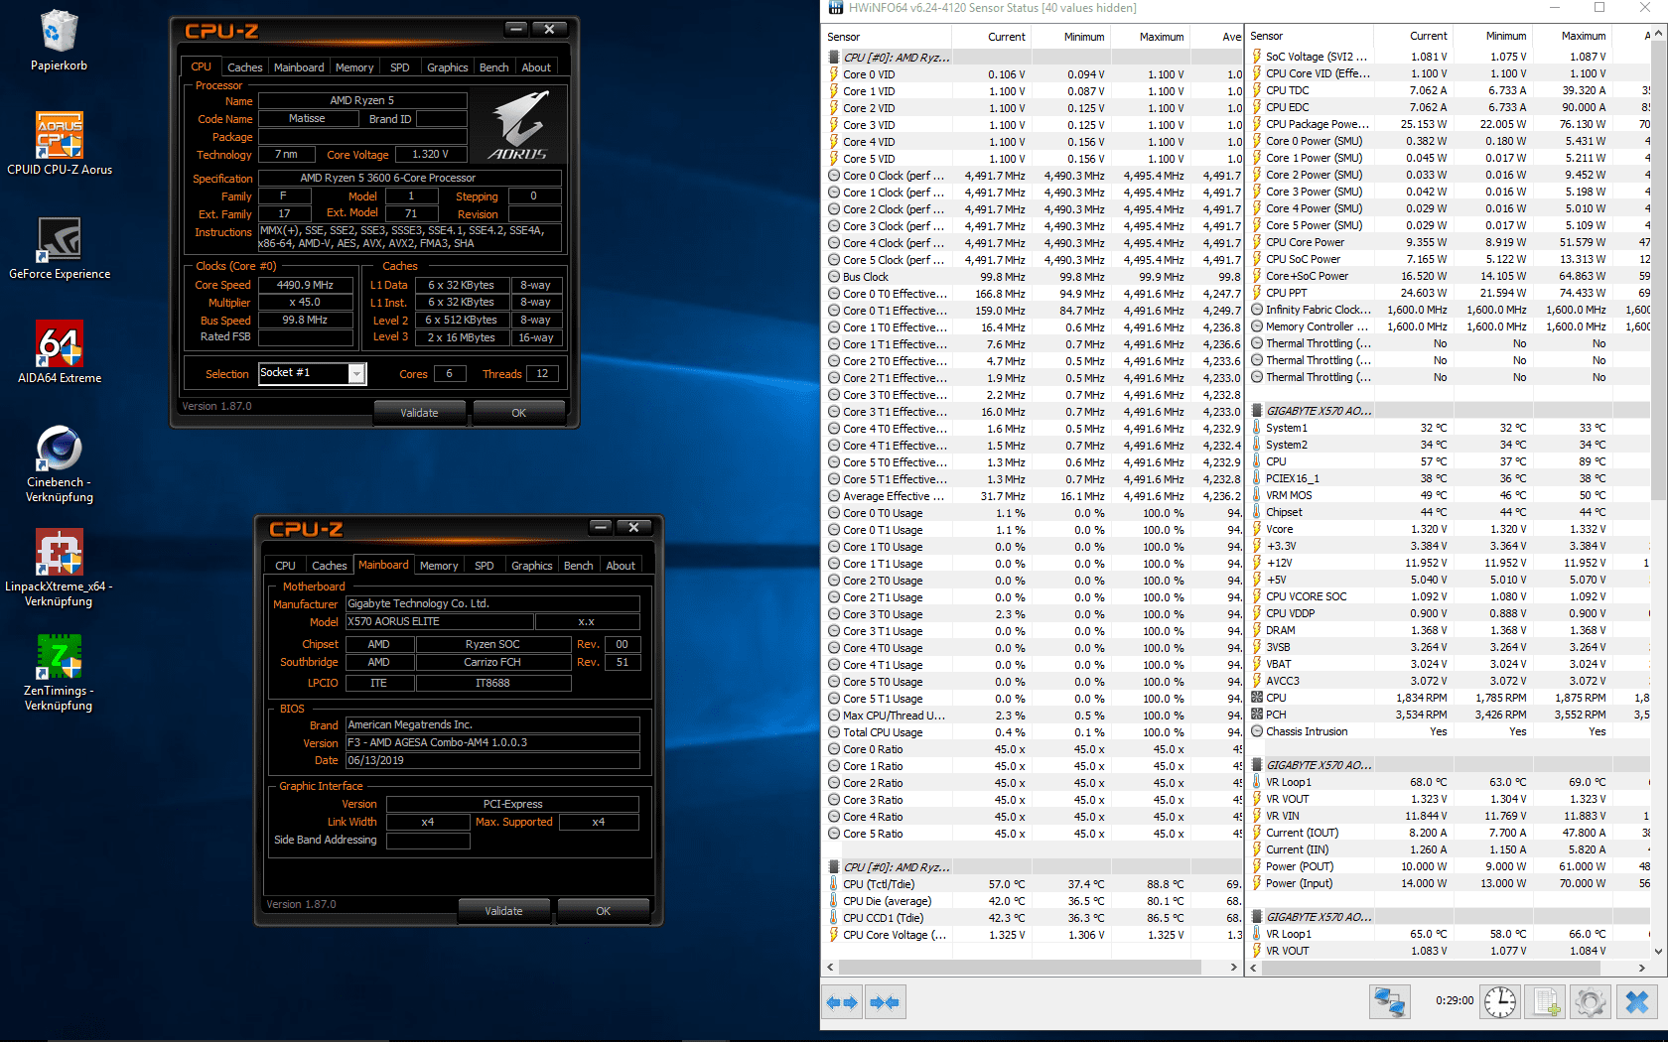Screen dimensions: 1668x1042
Task: Click the clock icon beside Bus Clock row
Action: [834, 277]
